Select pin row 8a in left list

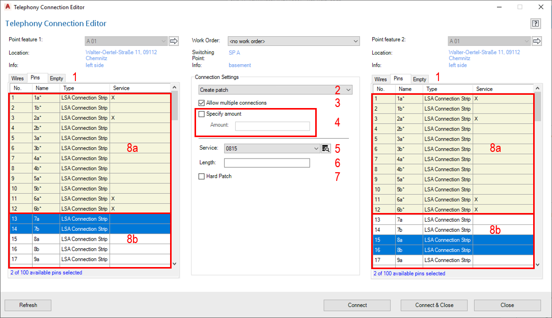(x=90, y=239)
